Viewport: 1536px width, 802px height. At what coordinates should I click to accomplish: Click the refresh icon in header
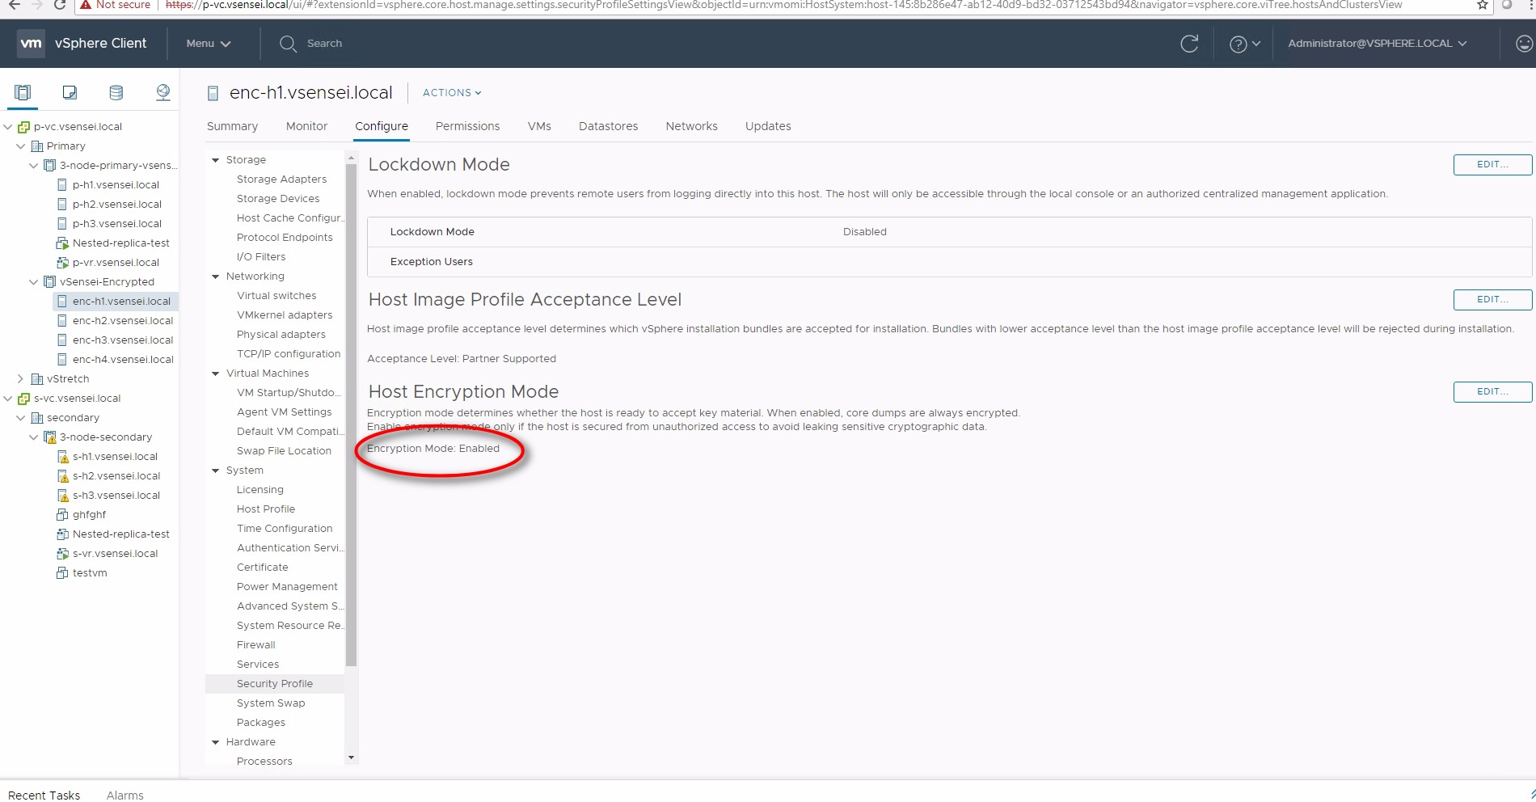[1189, 44]
